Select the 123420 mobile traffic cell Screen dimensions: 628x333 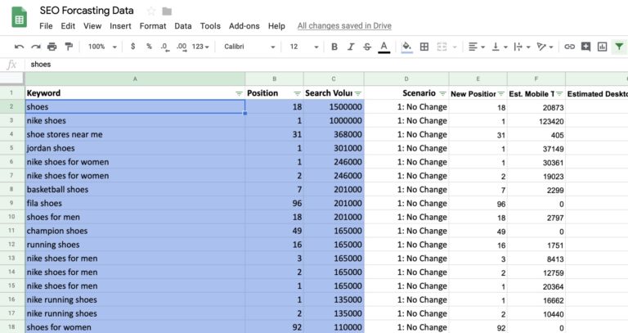pos(536,121)
